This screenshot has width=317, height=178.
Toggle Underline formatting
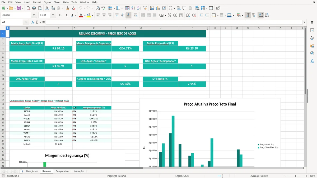72,15
